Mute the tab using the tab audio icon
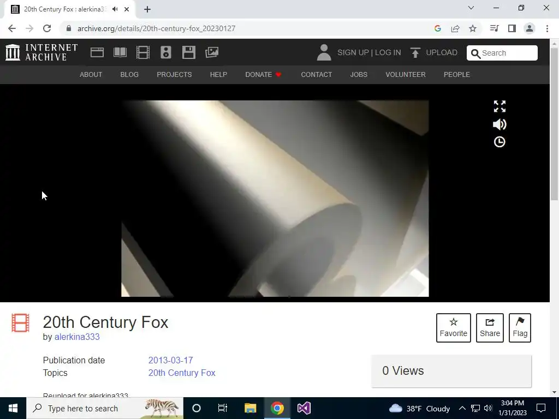559x419 pixels. click(x=115, y=9)
